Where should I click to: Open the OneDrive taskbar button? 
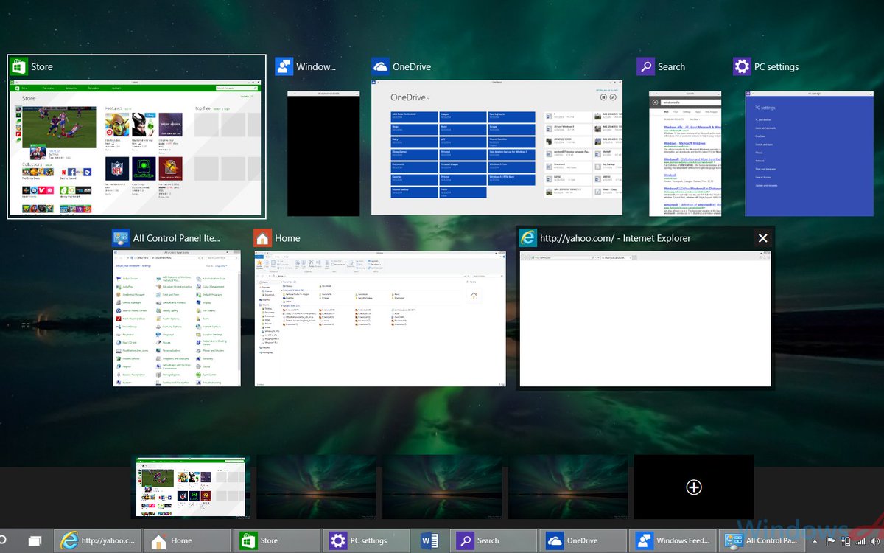pos(583,540)
